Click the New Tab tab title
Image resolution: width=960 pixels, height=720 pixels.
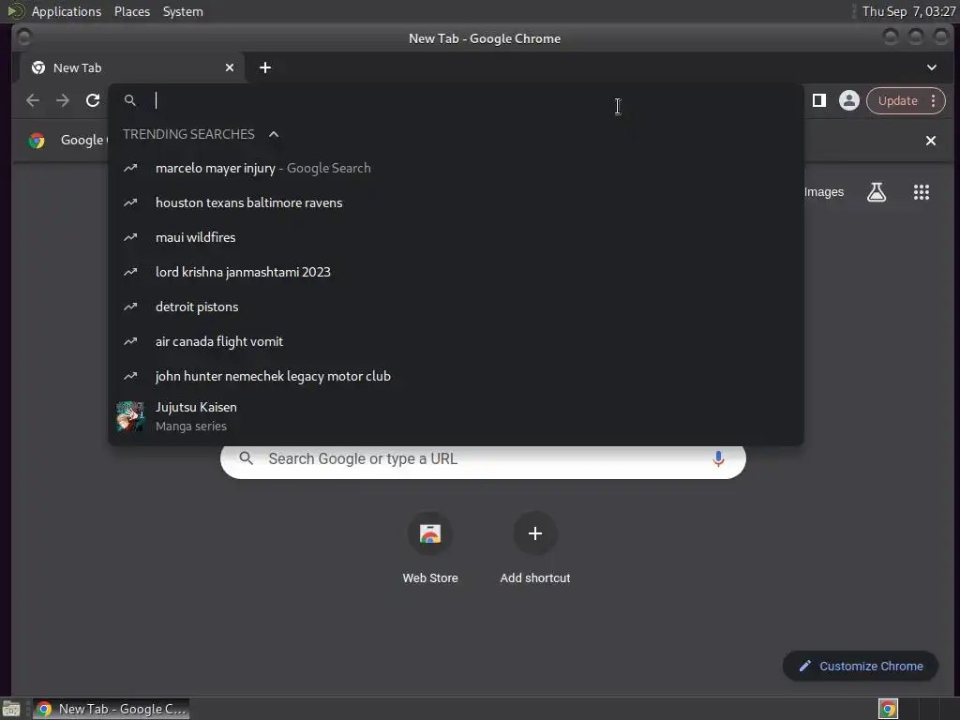click(77, 67)
